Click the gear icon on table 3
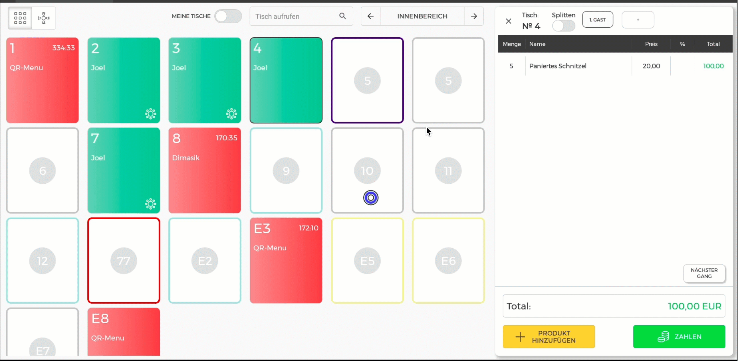The height and width of the screenshot is (361, 738). coord(231,114)
